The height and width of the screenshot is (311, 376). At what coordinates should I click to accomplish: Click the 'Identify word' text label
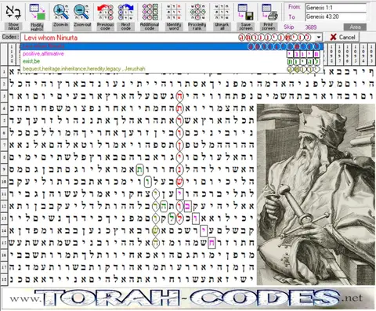pos(174,26)
